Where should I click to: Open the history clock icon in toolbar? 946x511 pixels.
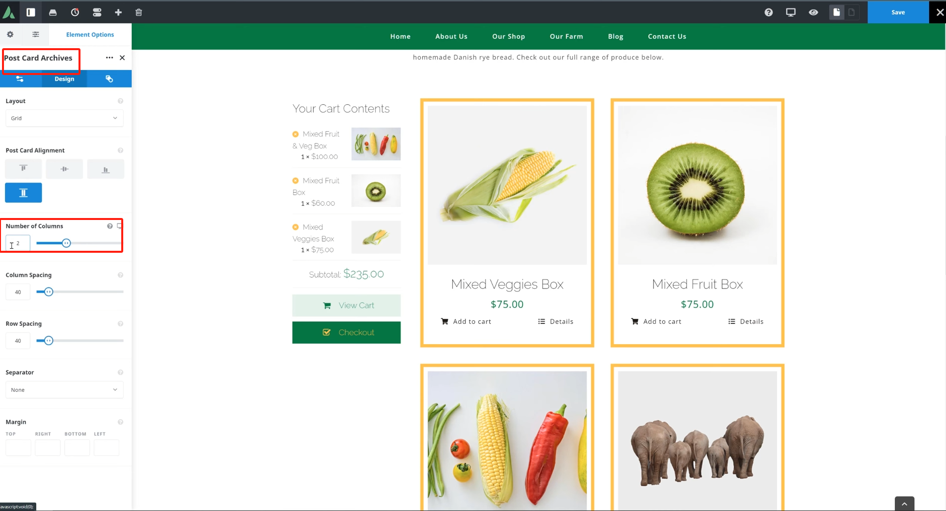coord(75,12)
